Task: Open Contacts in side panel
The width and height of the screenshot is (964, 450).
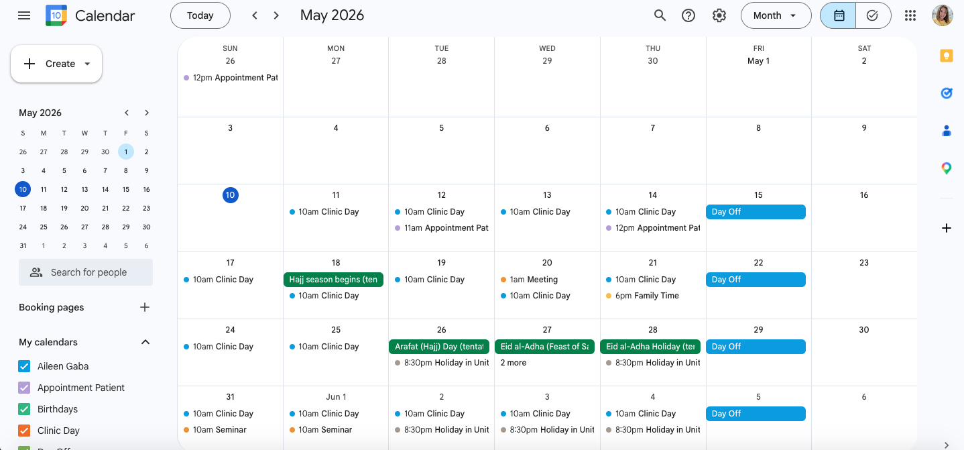Action: (x=947, y=131)
